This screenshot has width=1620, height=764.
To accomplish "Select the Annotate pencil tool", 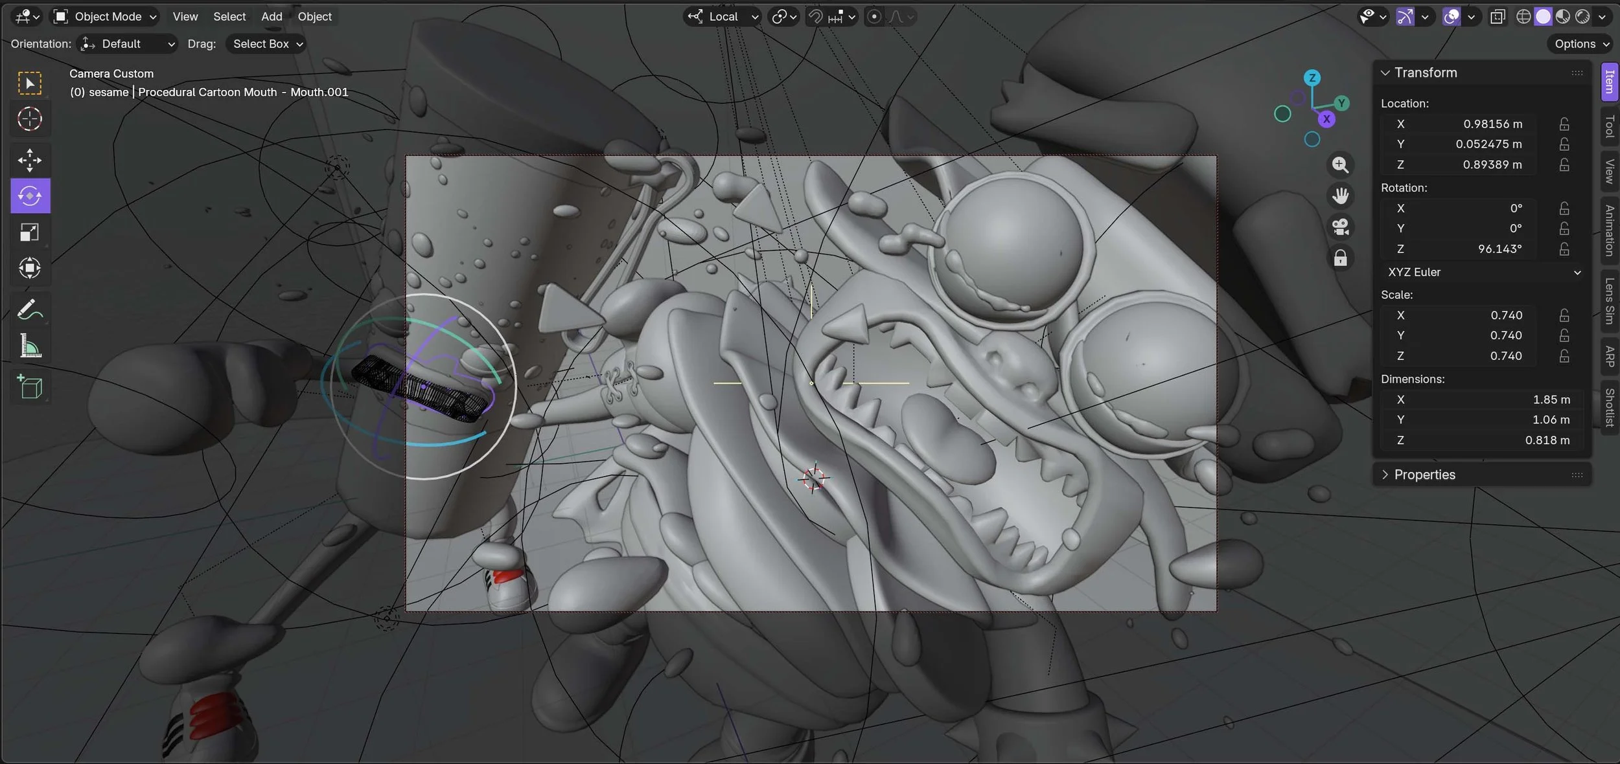I will coord(30,310).
